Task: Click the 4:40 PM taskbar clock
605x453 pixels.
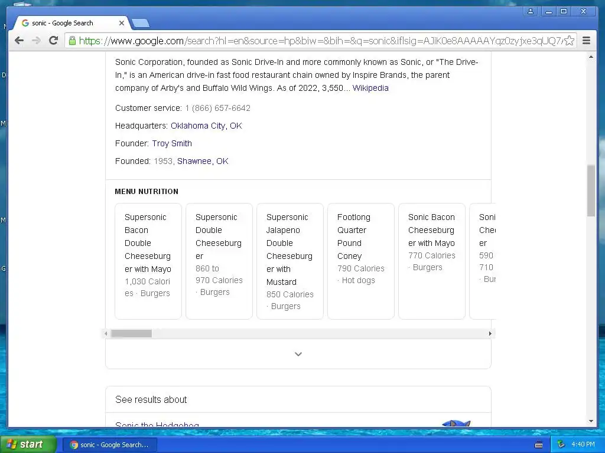Action: coord(583,445)
